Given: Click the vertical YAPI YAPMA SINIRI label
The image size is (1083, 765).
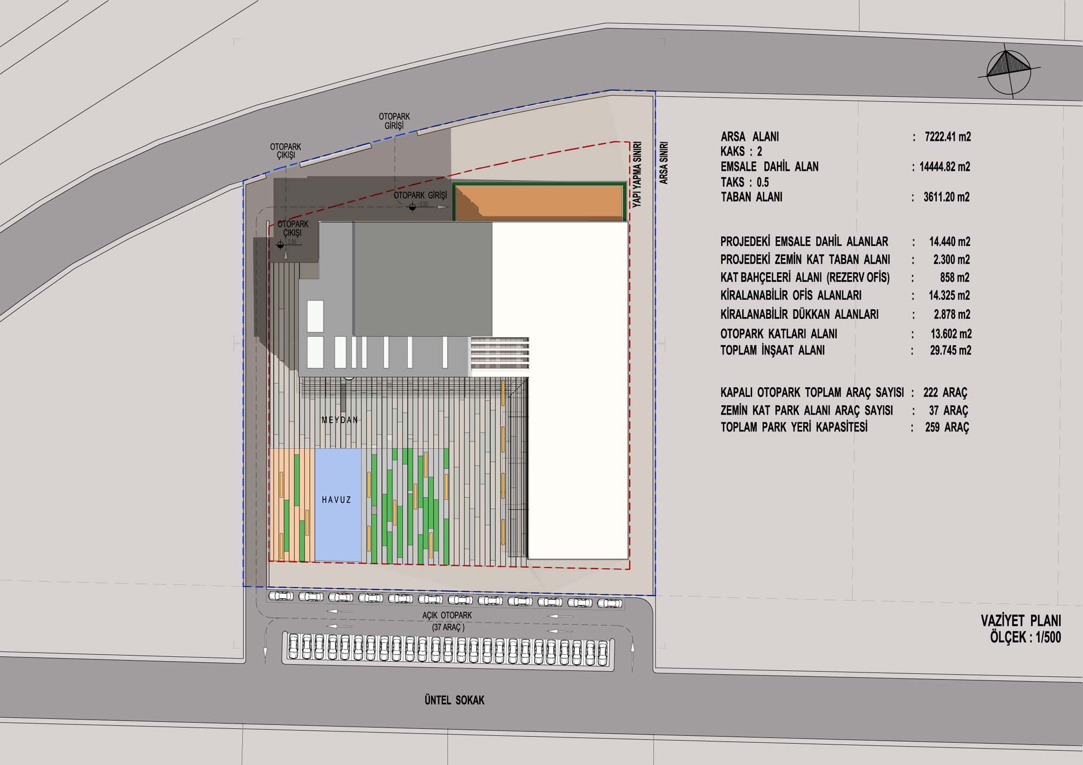Looking at the screenshot, I should tap(637, 174).
